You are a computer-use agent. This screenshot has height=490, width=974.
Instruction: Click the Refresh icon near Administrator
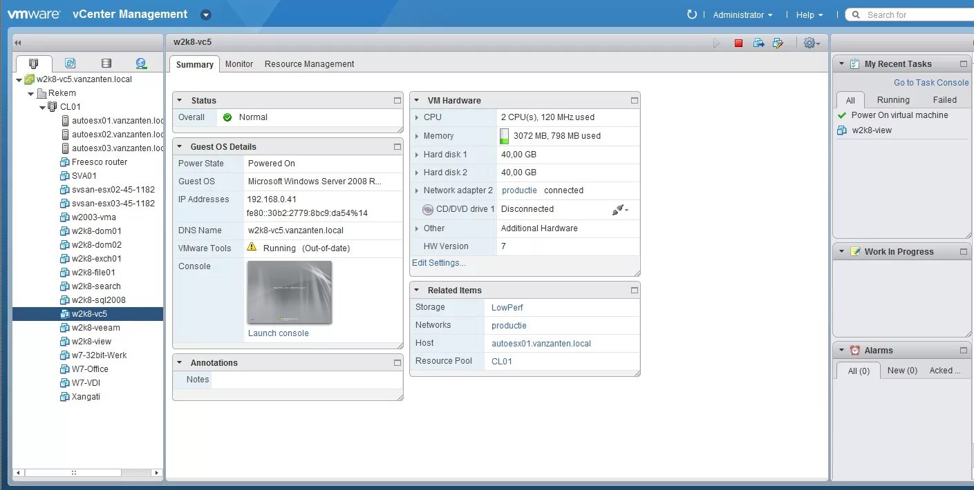click(x=692, y=14)
